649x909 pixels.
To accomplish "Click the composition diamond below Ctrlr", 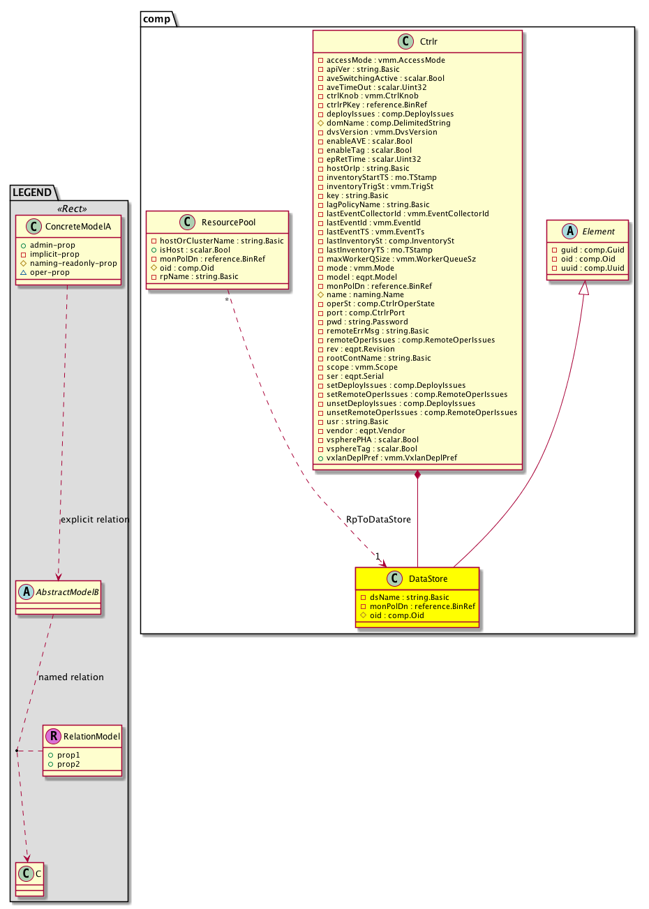I will pos(417,476).
